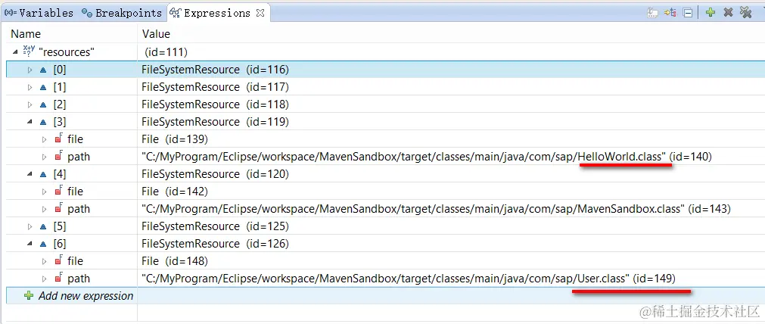Expand the path field with id=149

click(x=45, y=279)
